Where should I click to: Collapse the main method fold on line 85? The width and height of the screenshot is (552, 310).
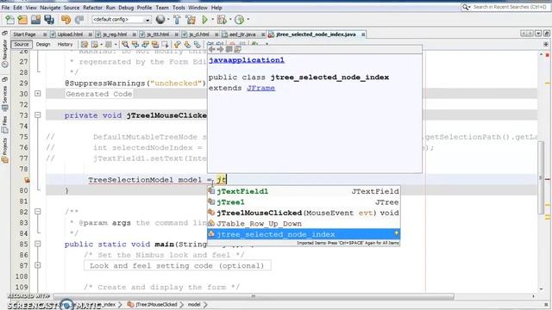pos(38,244)
